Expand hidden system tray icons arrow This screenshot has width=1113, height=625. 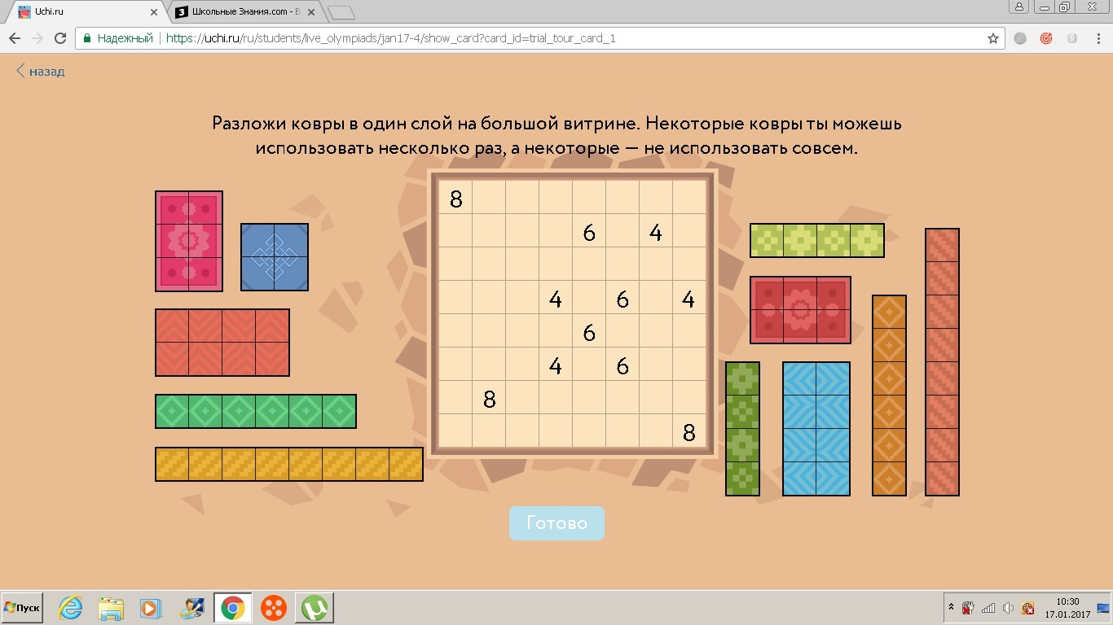950,608
